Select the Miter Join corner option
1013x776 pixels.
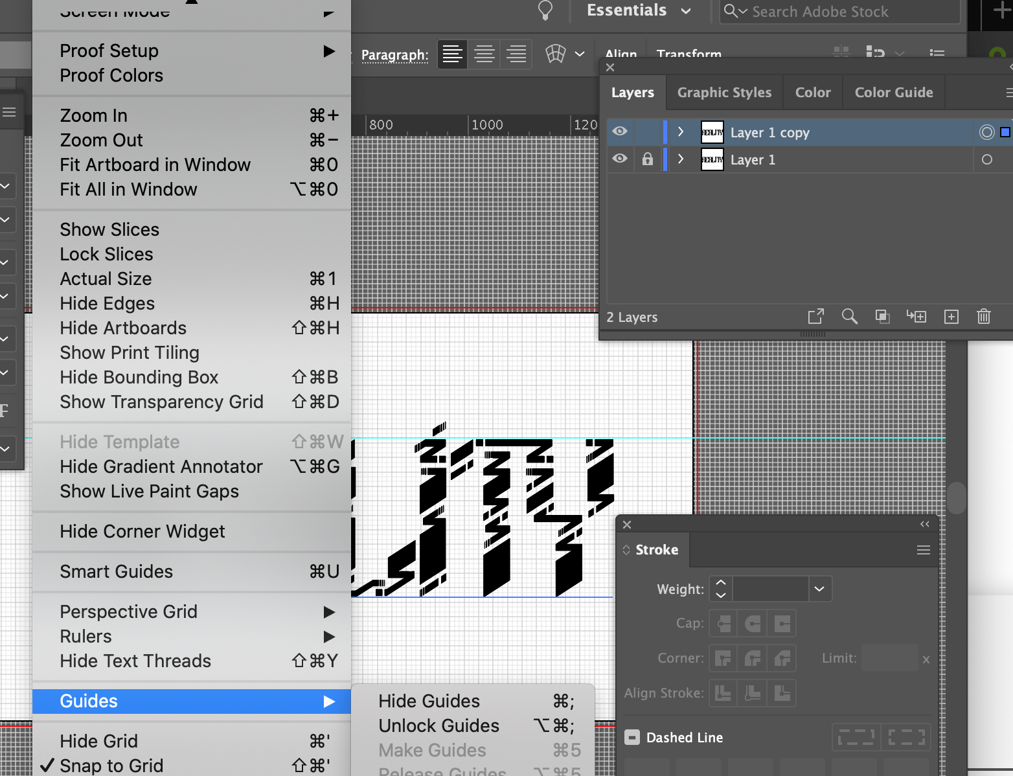[722, 658]
